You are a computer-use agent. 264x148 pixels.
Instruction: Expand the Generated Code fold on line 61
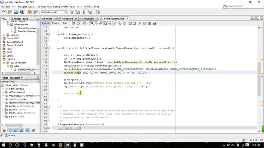click(49, 128)
